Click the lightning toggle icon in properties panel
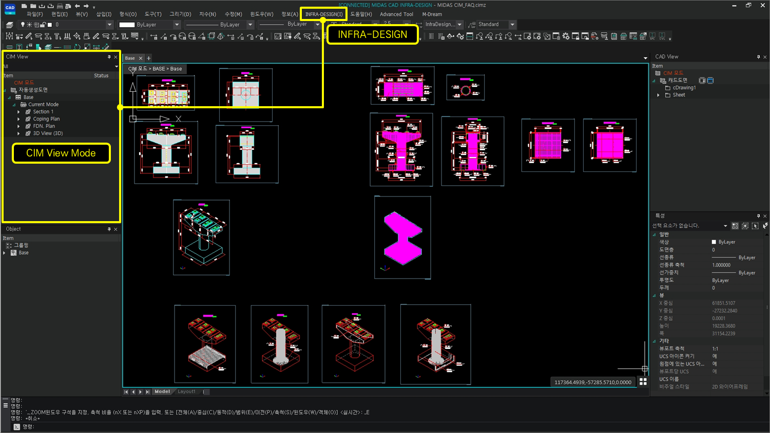This screenshot has width=770, height=433. pos(765,226)
